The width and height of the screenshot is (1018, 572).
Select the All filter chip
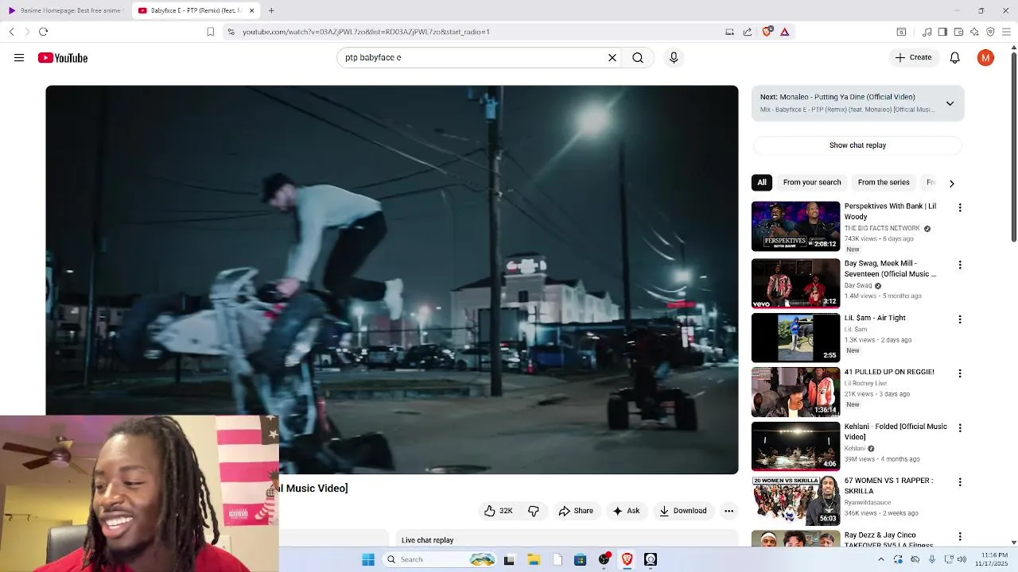762,183
